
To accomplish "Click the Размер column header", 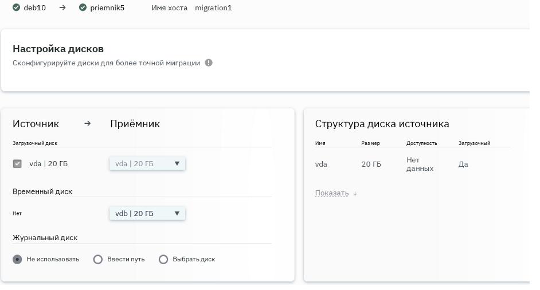I will [x=370, y=143].
